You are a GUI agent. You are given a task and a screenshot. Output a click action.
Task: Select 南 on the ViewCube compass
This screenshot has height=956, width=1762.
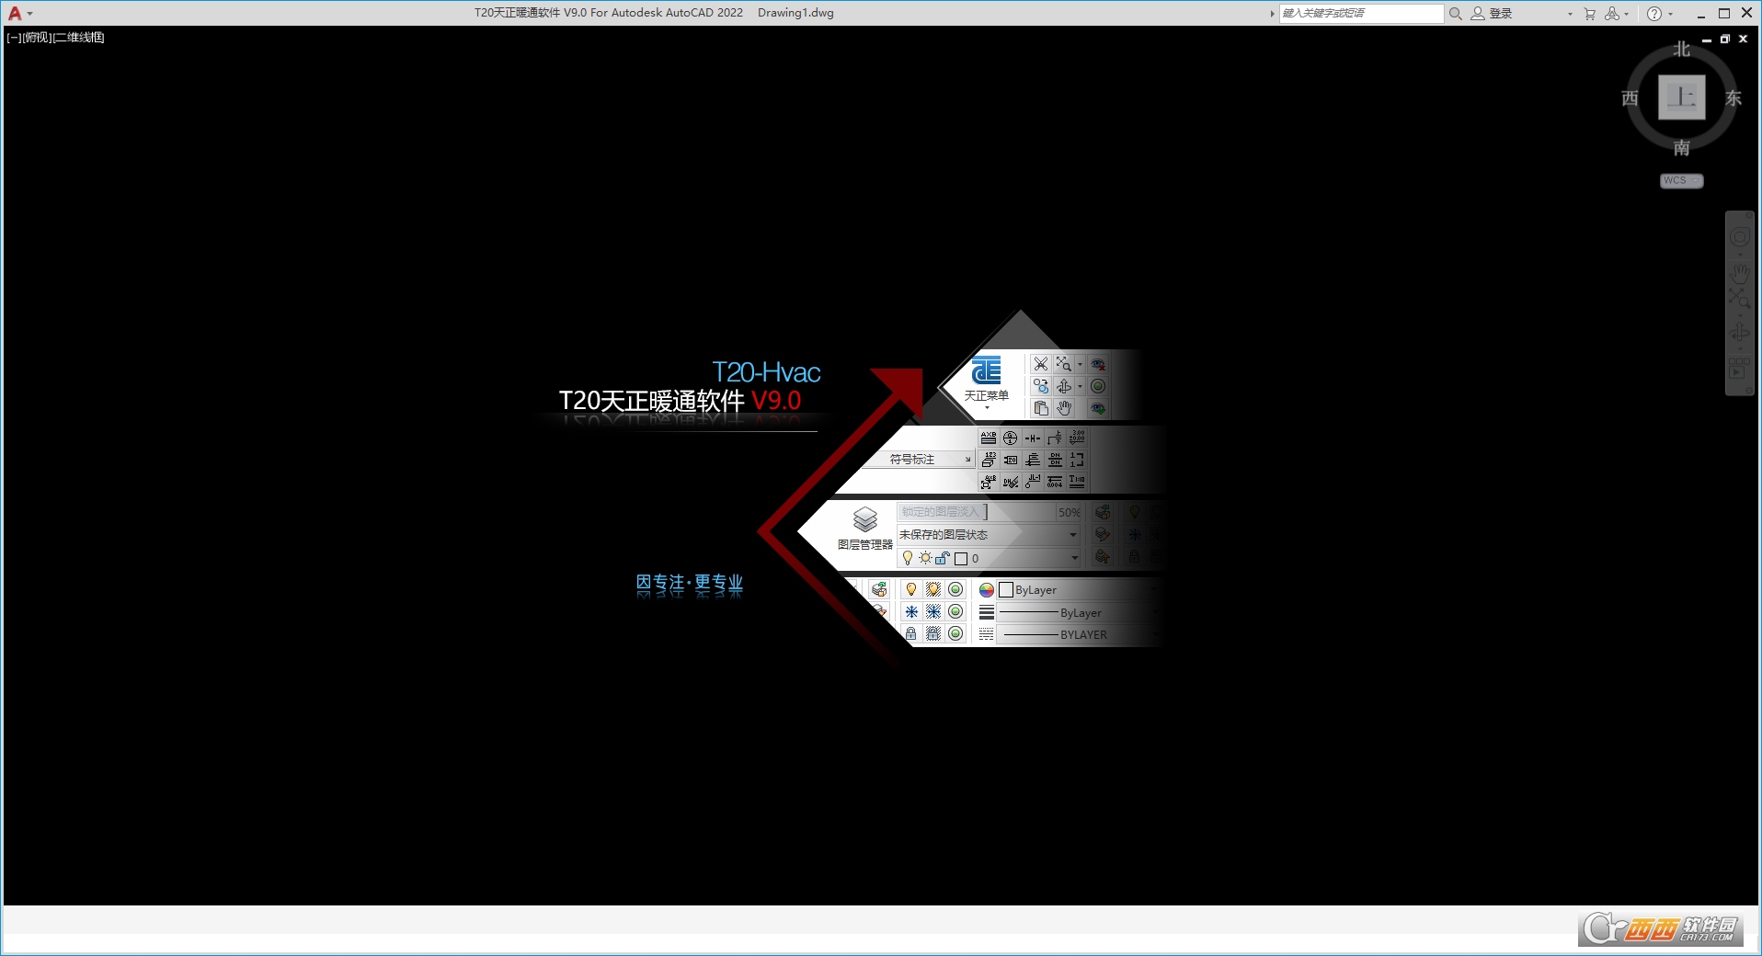[1681, 147]
